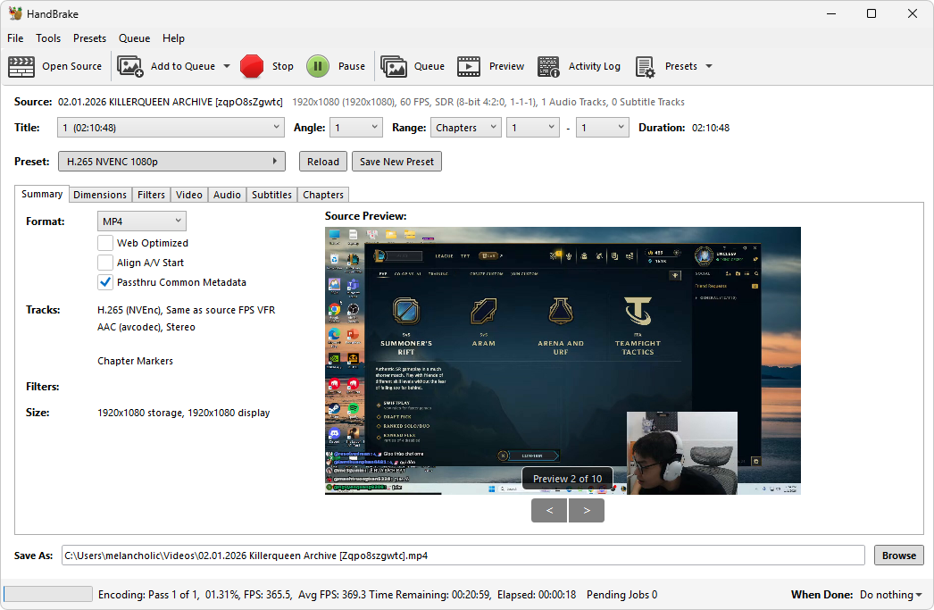Viewport: 934px width, 610px height.
Task: Switch to the Filters tab
Action: [151, 195]
